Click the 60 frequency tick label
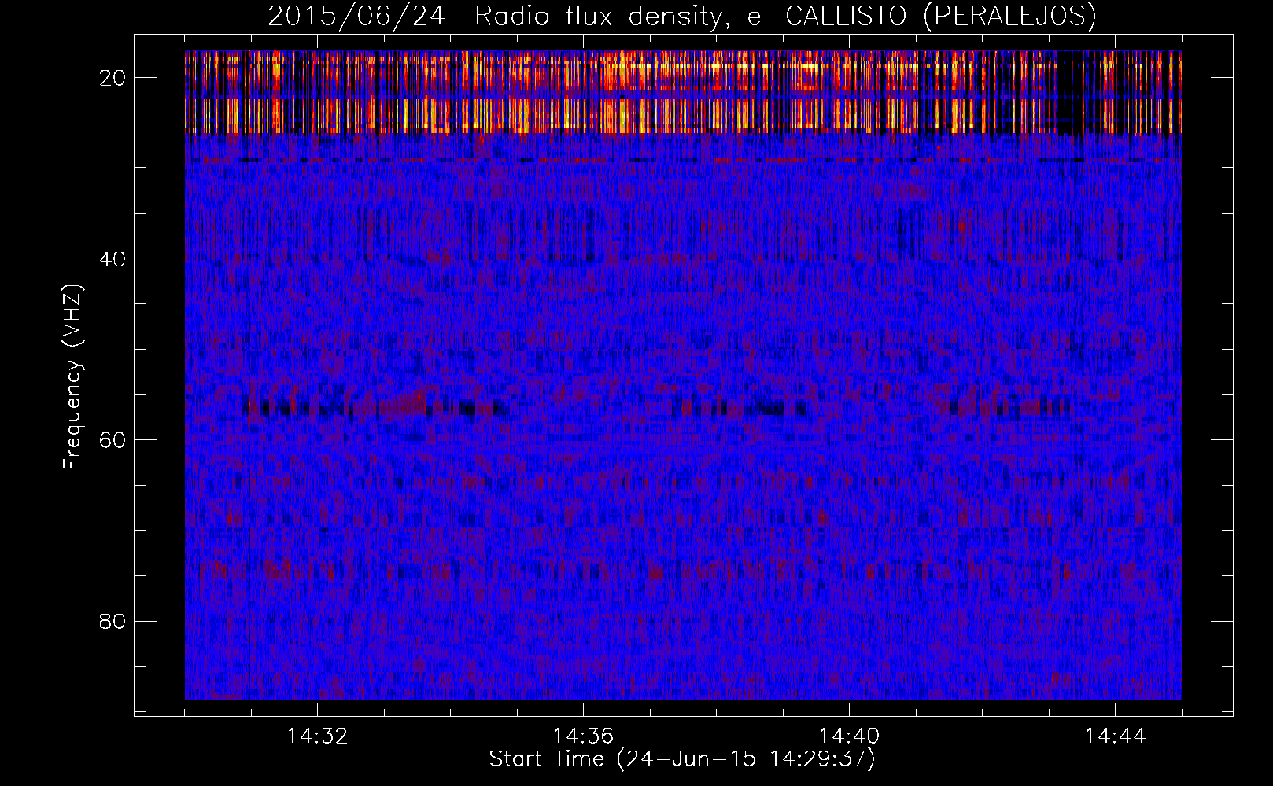1273x786 pixels. click(113, 440)
